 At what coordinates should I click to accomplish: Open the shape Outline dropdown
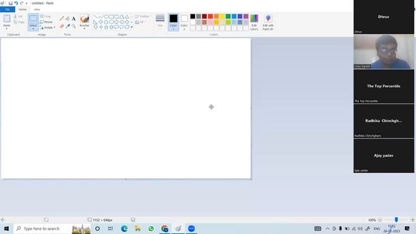pyautogui.click(x=143, y=16)
